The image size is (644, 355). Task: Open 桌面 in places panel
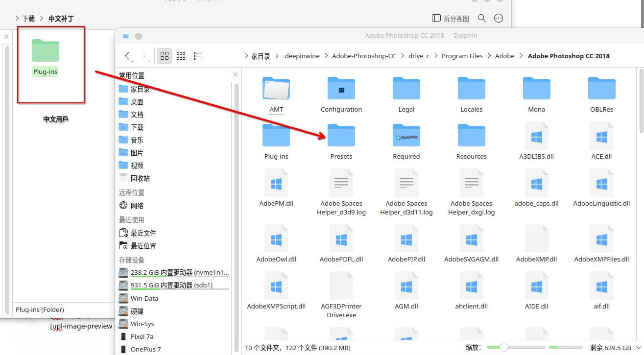pyautogui.click(x=175, y=102)
